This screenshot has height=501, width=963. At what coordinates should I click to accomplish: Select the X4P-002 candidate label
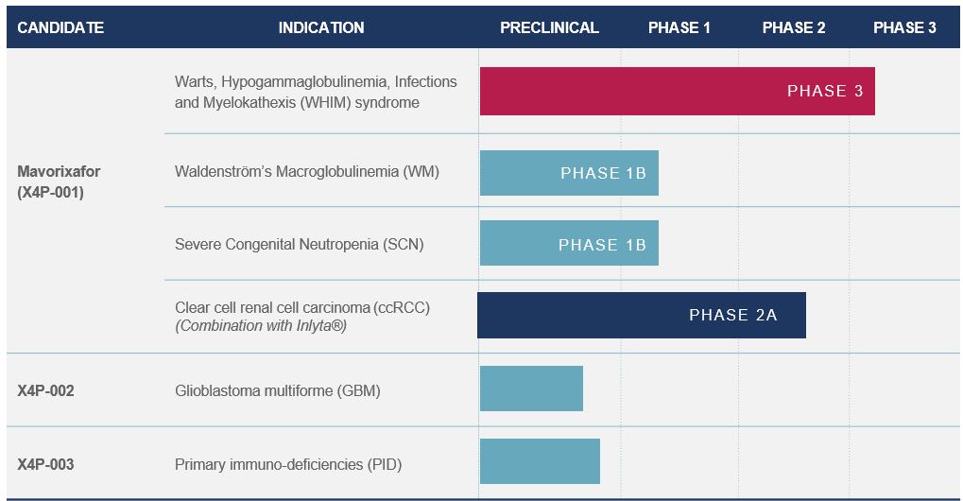(x=45, y=389)
